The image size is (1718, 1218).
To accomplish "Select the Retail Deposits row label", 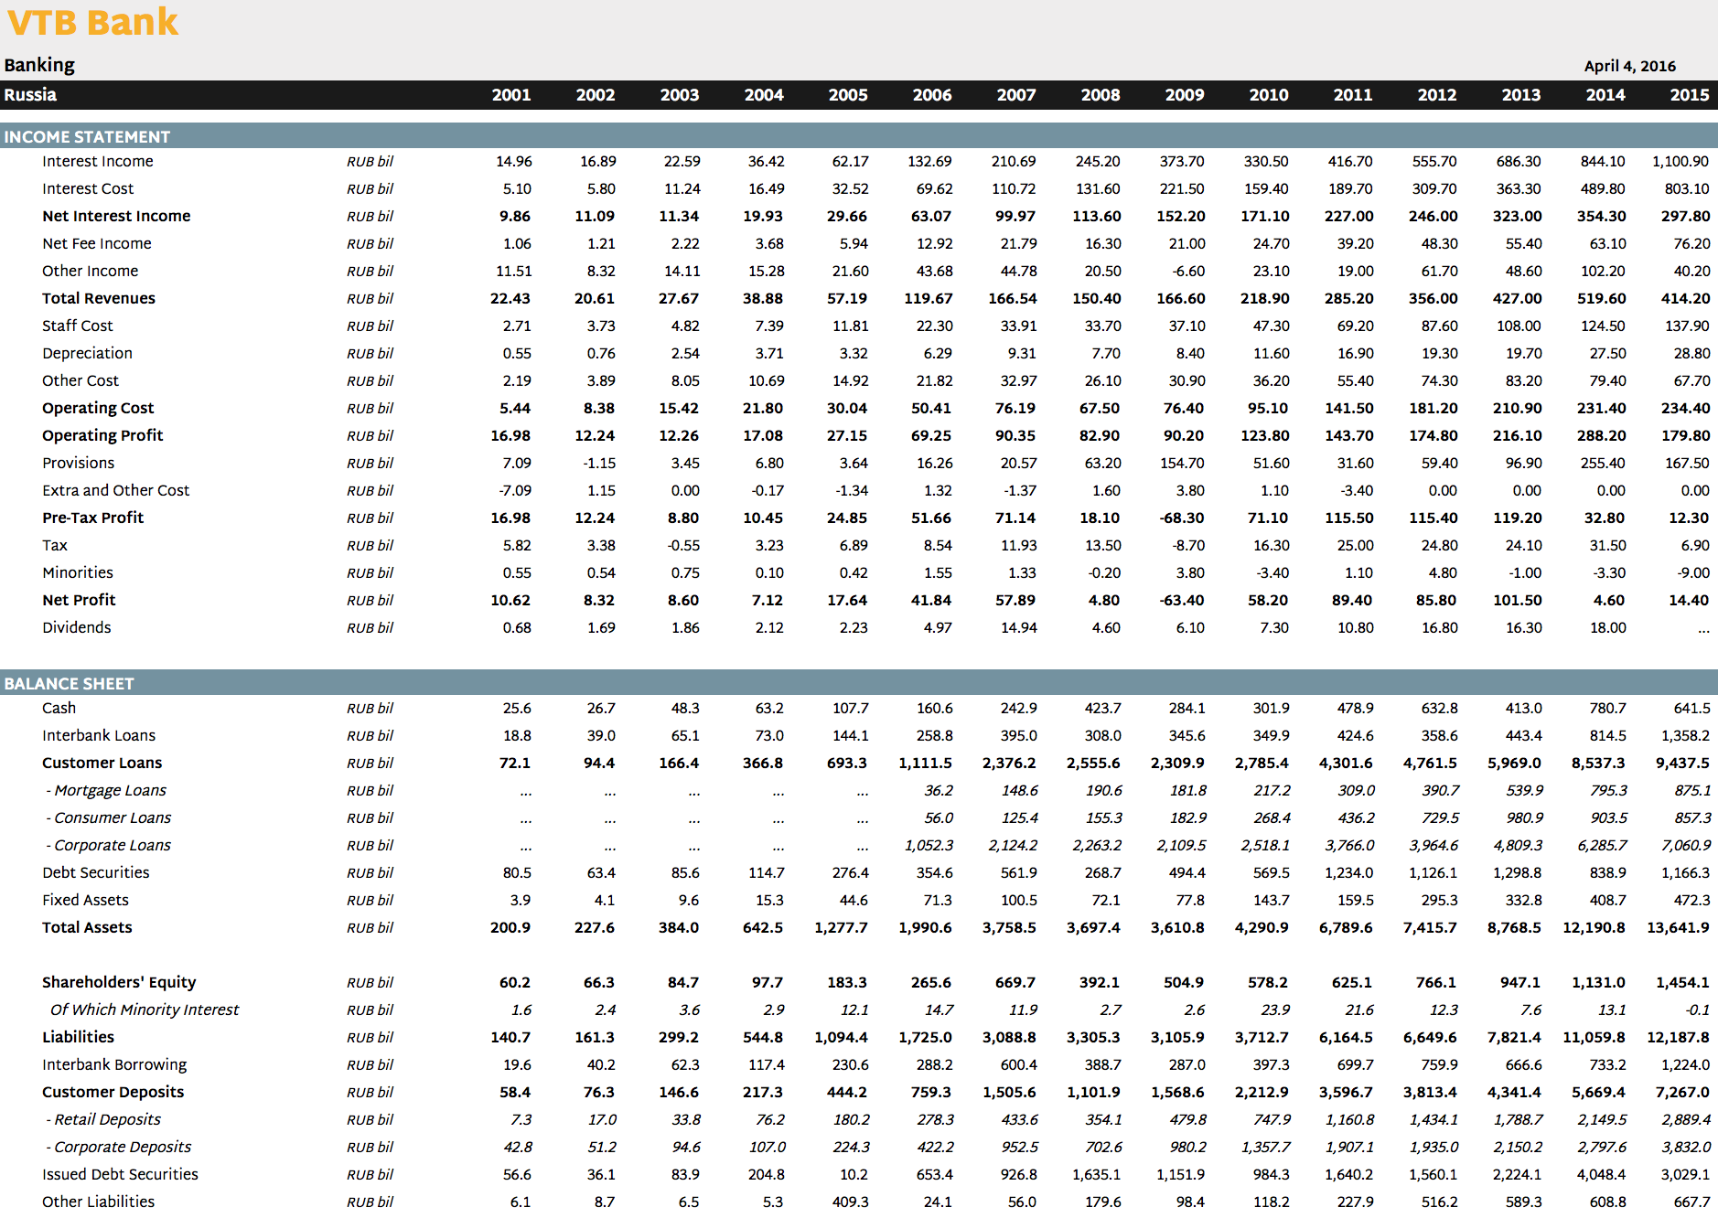I will pos(103,1119).
